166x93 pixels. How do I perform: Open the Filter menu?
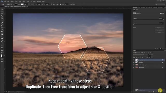(28, 2)
